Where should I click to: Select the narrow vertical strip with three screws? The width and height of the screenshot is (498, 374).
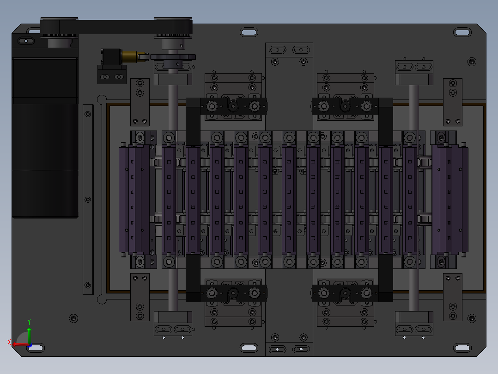[x=88, y=199]
